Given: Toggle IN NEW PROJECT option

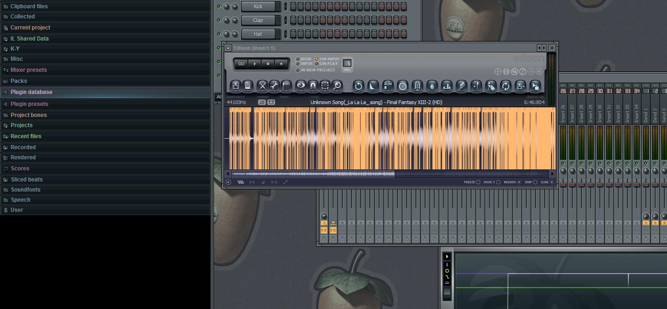Looking at the screenshot, I should pyautogui.click(x=316, y=70).
